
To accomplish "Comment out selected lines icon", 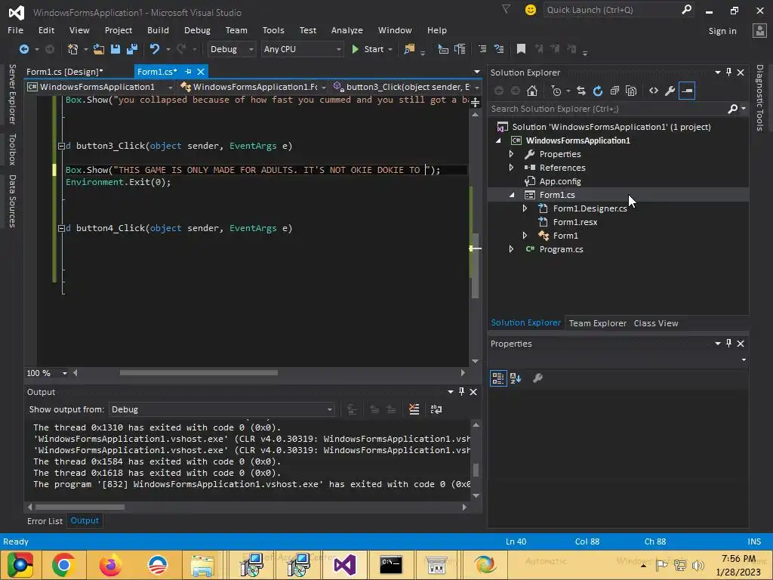I will [482, 49].
